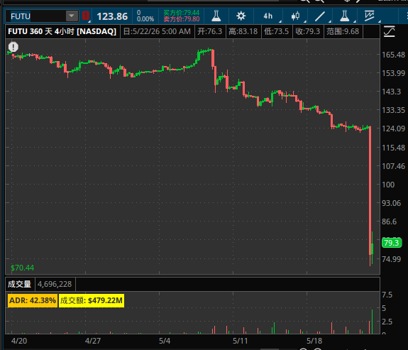The width and height of the screenshot is (408, 350).
Task: Click the range value 范围:9.68
Action: [x=343, y=31]
